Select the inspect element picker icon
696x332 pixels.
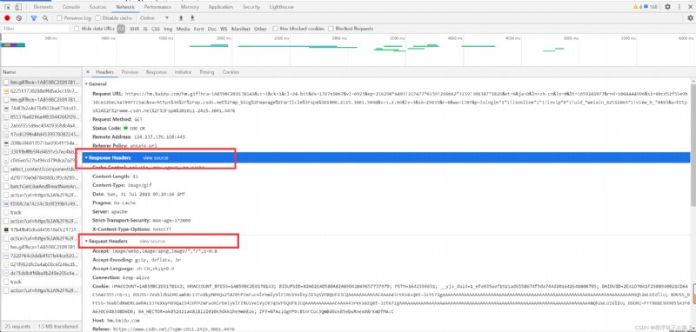pos(8,7)
